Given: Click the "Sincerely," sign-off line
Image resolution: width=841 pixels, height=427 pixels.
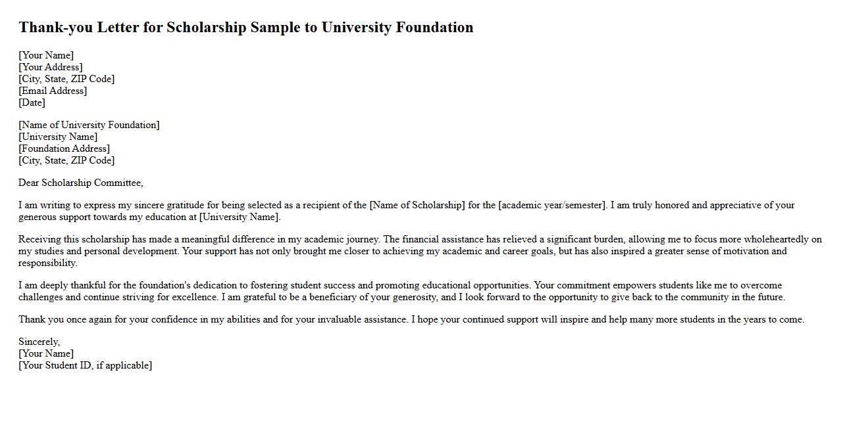Looking at the screenshot, I should tap(39, 342).
